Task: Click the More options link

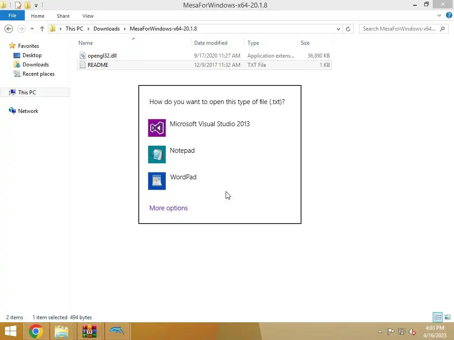Action: point(168,208)
